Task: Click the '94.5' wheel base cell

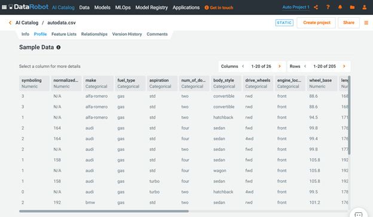Action: (313, 117)
